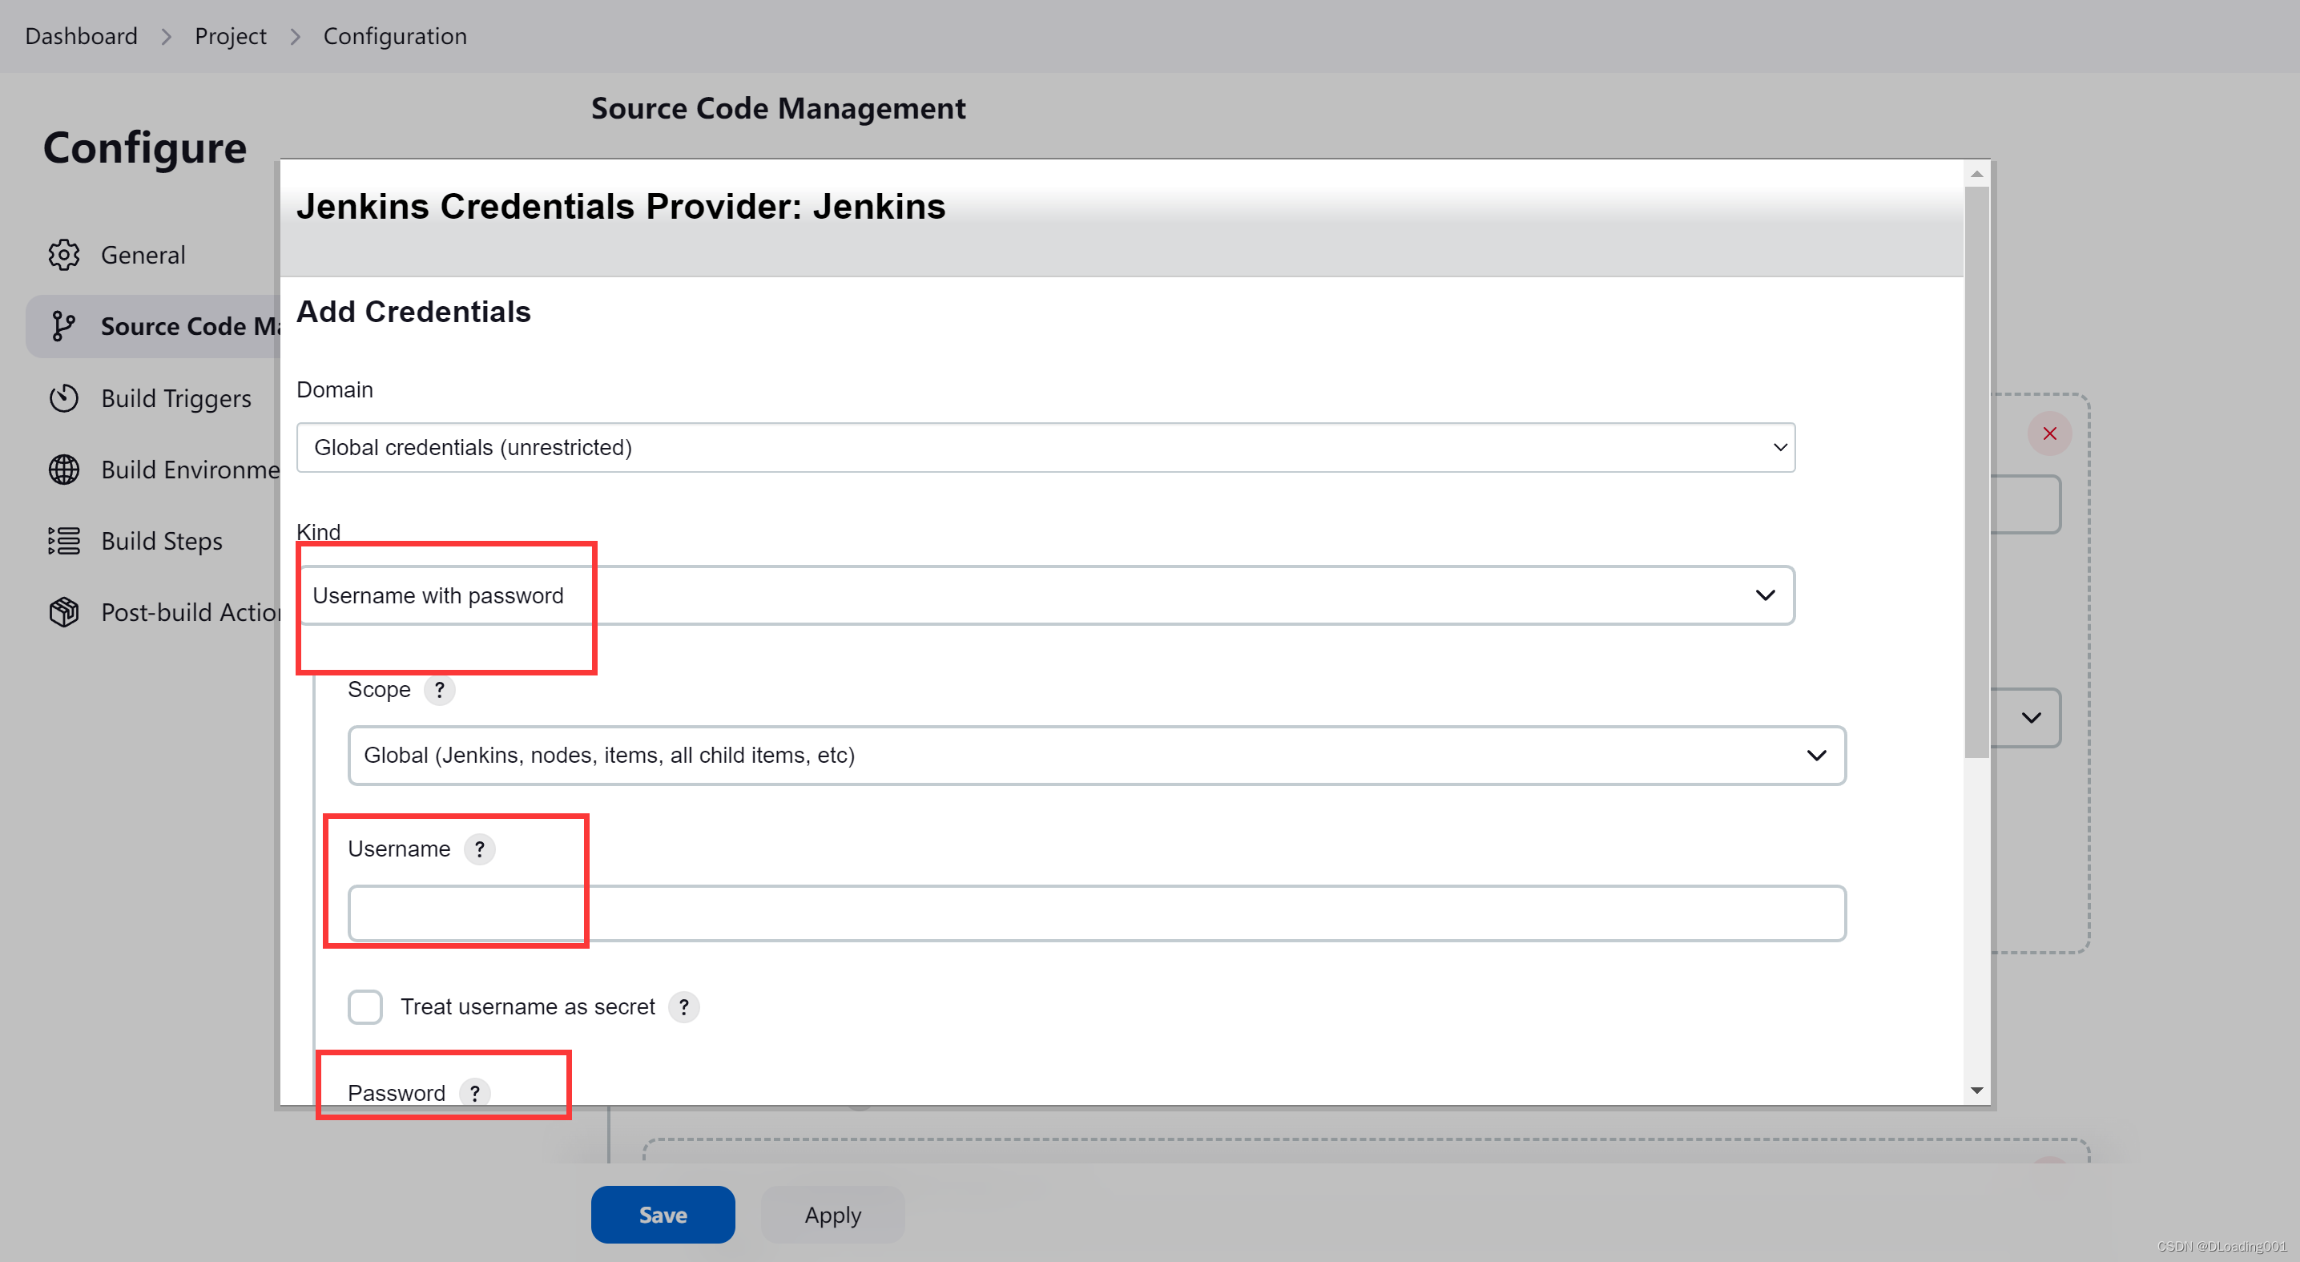Click the Build Triggers clock icon
This screenshot has width=2300, height=1262.
point(63,398)
